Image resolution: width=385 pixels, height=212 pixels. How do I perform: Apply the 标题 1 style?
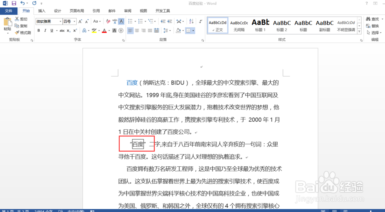click(x=260, y=25)
